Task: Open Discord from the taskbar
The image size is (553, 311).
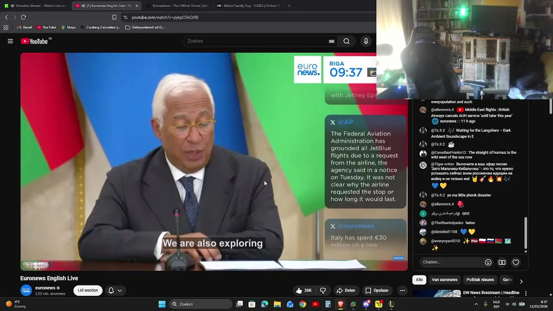Action: [x=366, y=304]
